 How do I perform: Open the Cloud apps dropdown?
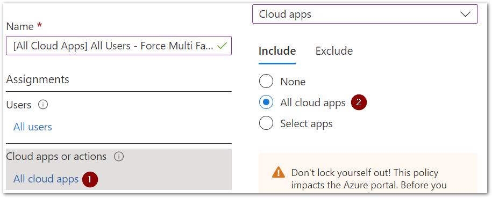pyautogui.click(x=365, y=14)
